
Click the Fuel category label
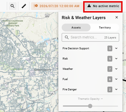tap(65, 79)
